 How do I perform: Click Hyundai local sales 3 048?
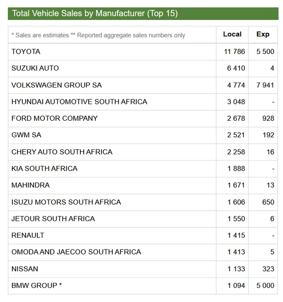[236, 102]
